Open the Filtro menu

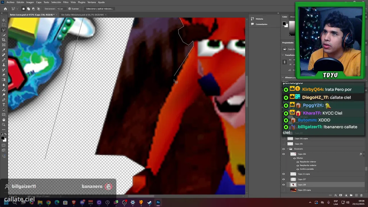click(x=66, y=2)
